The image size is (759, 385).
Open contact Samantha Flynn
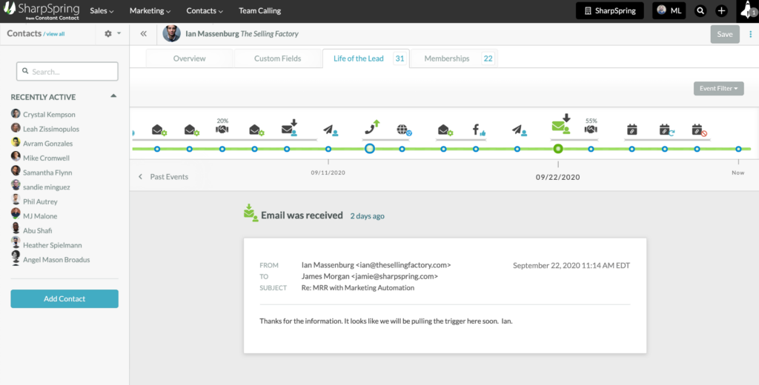click(x=47, y=173)
